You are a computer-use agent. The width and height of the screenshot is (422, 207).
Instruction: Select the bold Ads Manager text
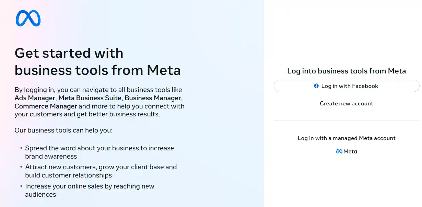coord(35,98)
